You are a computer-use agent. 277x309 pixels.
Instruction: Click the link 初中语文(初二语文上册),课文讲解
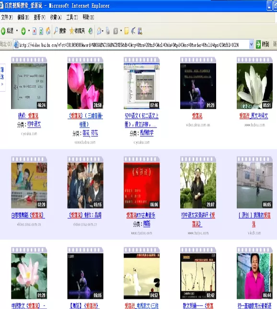(141, 120)
